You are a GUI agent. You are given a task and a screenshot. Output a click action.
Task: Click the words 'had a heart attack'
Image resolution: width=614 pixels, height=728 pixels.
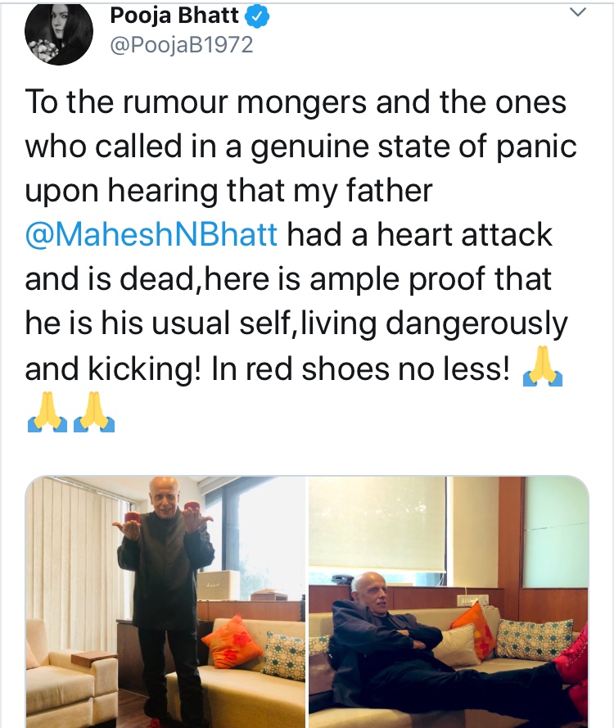(419, 234)
